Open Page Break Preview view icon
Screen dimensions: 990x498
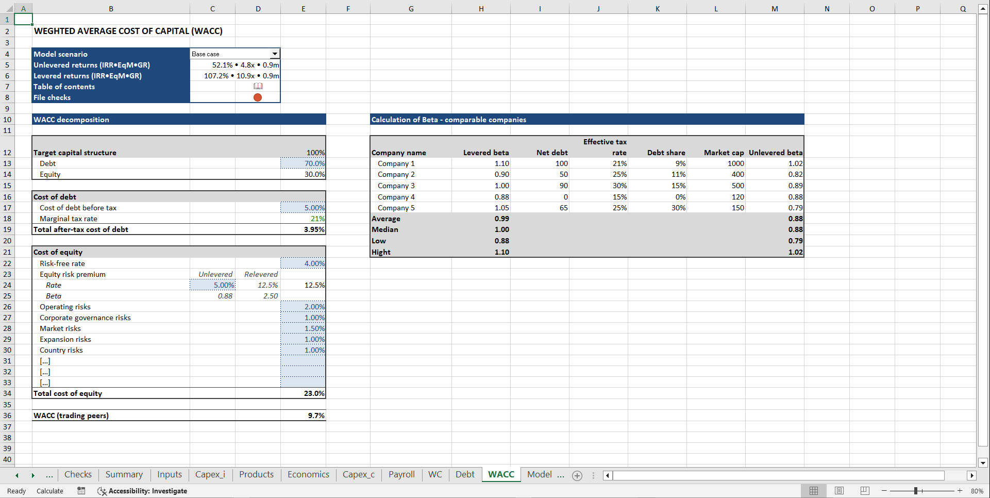click(x=864, y=491)
